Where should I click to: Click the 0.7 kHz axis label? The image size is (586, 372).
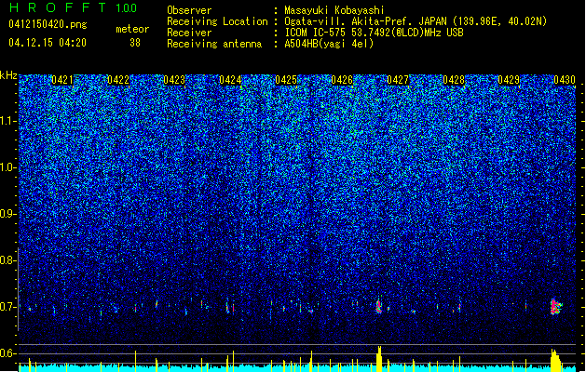coord(7,307)
